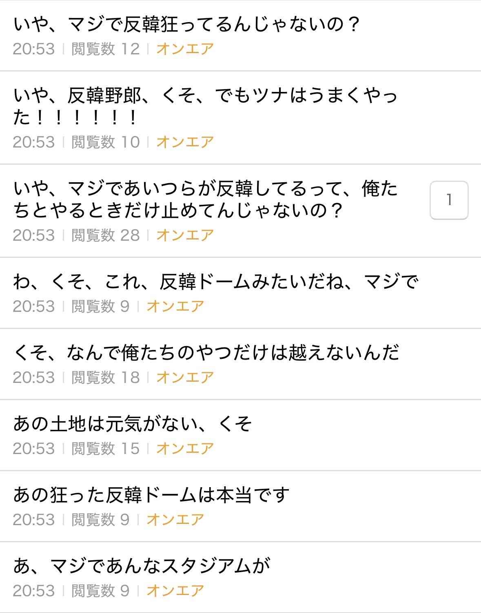Image resolution: width=481 pixels, height=613 pixels.
Task: Click オンエア beside the 12-view post
Action: click(185, 49)
